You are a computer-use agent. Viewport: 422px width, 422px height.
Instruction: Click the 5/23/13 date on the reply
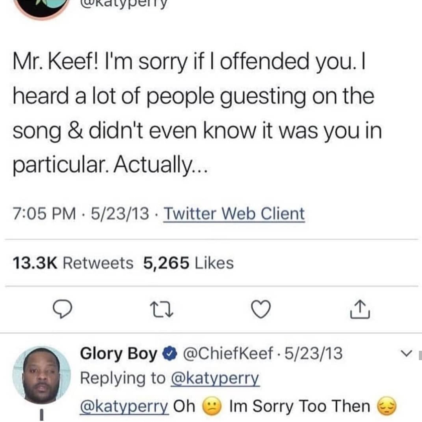(x=313, y=353)
